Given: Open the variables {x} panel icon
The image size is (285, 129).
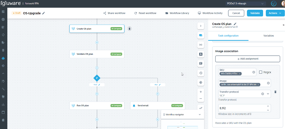Looking at the screenshot, I should pos(201,45).
